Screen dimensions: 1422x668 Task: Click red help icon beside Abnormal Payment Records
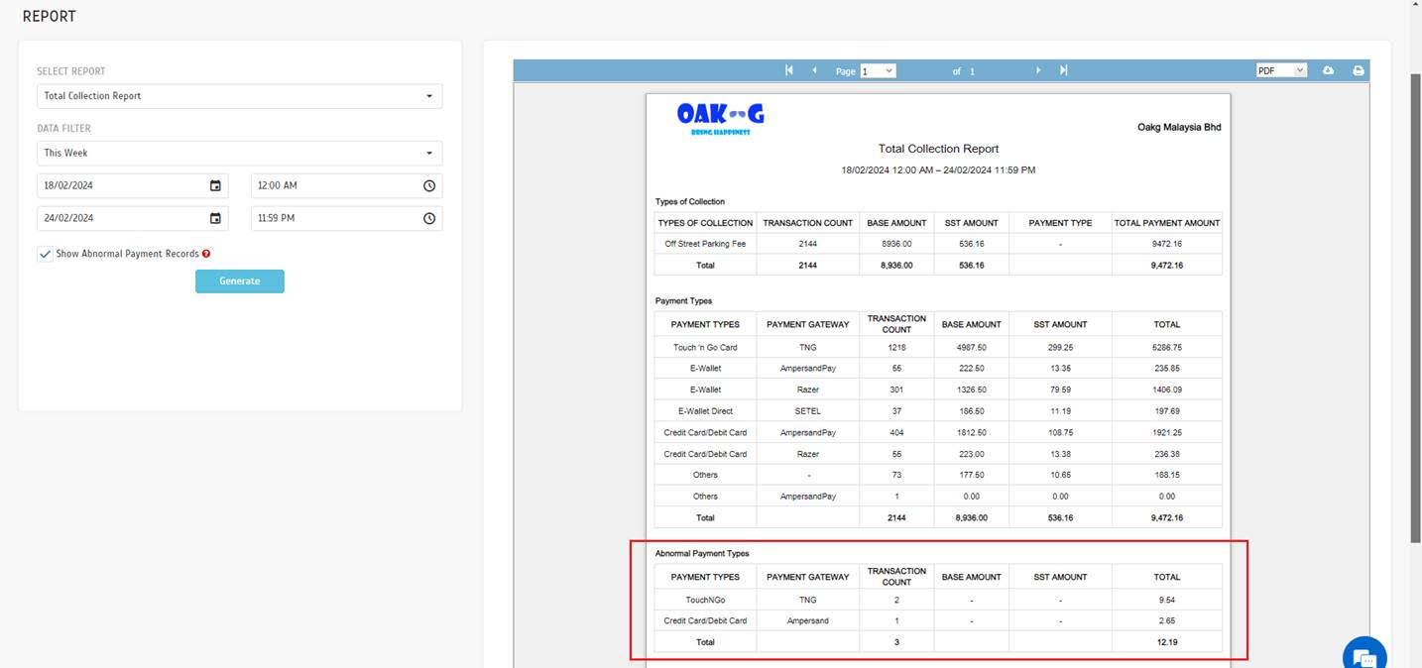206,254
